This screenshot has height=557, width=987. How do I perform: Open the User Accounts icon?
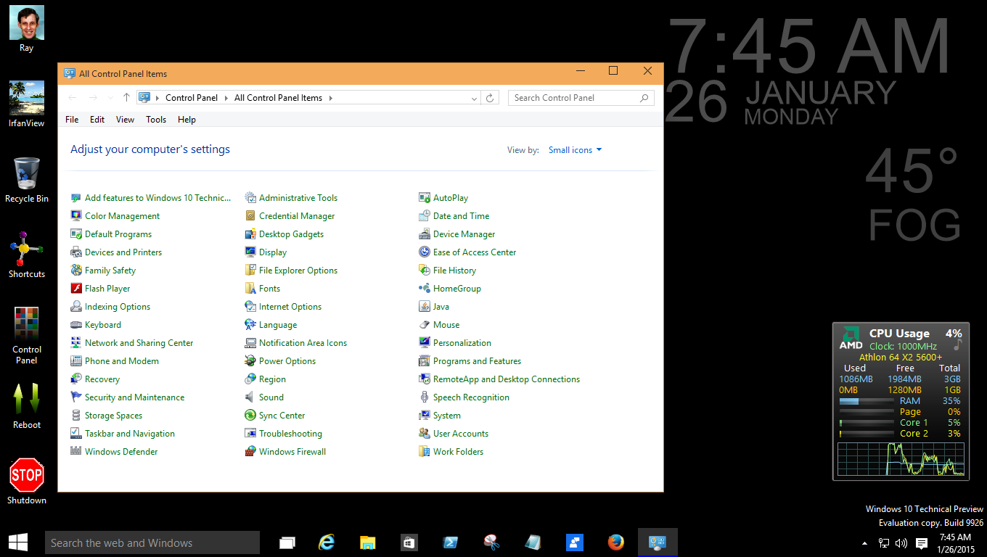(x=425, y=434)
